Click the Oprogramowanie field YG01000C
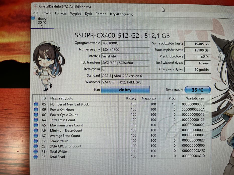This screenshot has height=175, width=234. [x=125, y=43]
